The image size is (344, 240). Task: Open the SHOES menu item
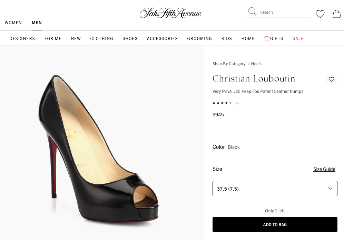pyautogui.click(x=130, y=38)
